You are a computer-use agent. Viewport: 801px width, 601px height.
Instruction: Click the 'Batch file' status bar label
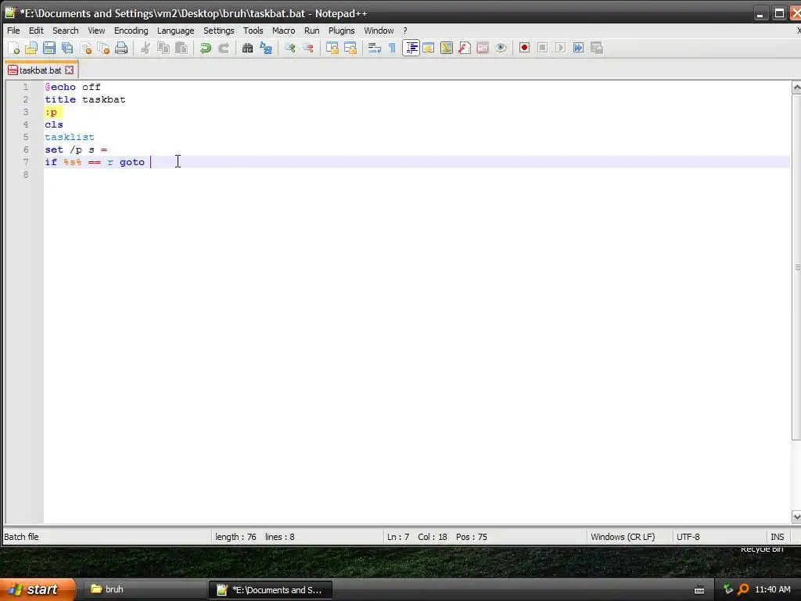coord(21,537)
